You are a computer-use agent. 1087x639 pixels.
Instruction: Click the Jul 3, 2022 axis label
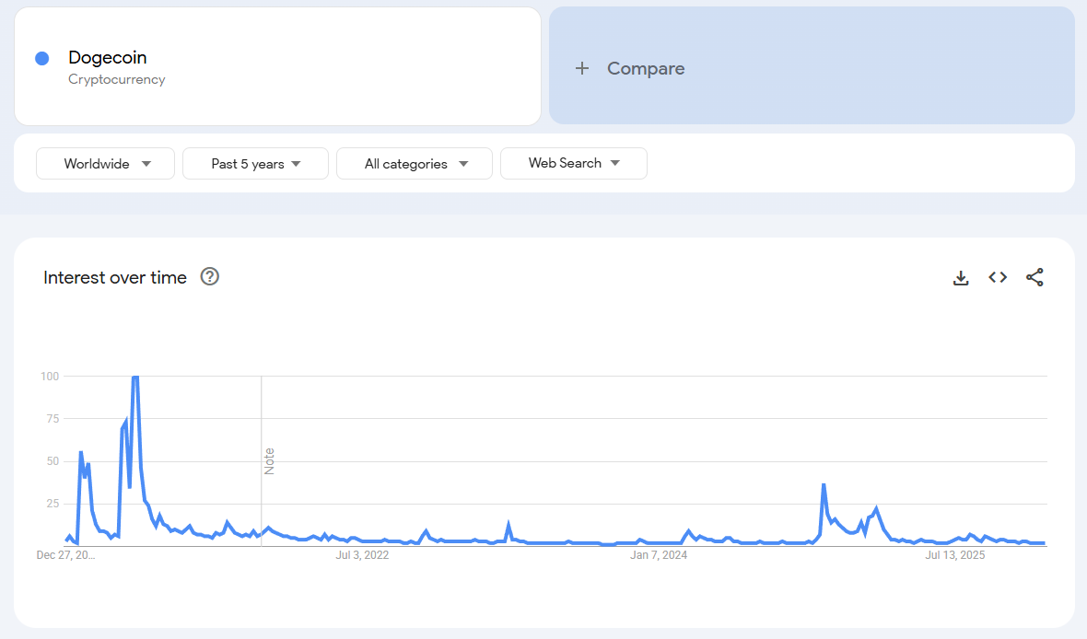pos(362,554)
